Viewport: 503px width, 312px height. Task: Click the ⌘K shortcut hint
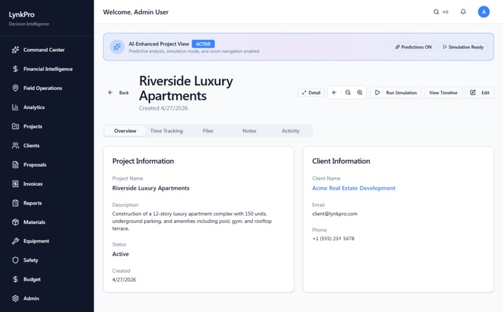[446, 12]
